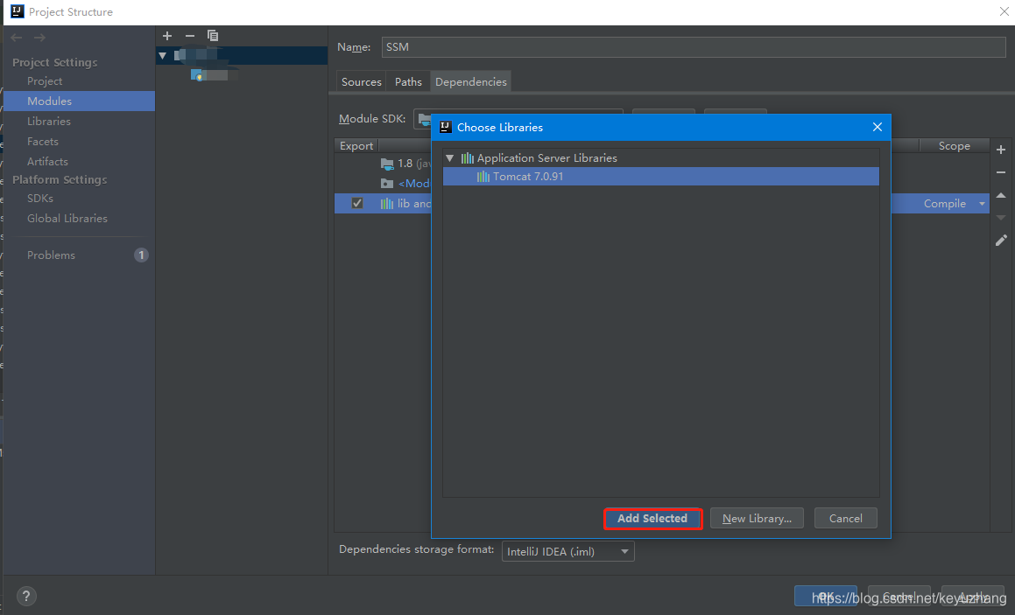The height and width of the screenshot is (615, 1015).
Task: Edit dependency with the pencil icon
Action: click(x=1001, y=241)
